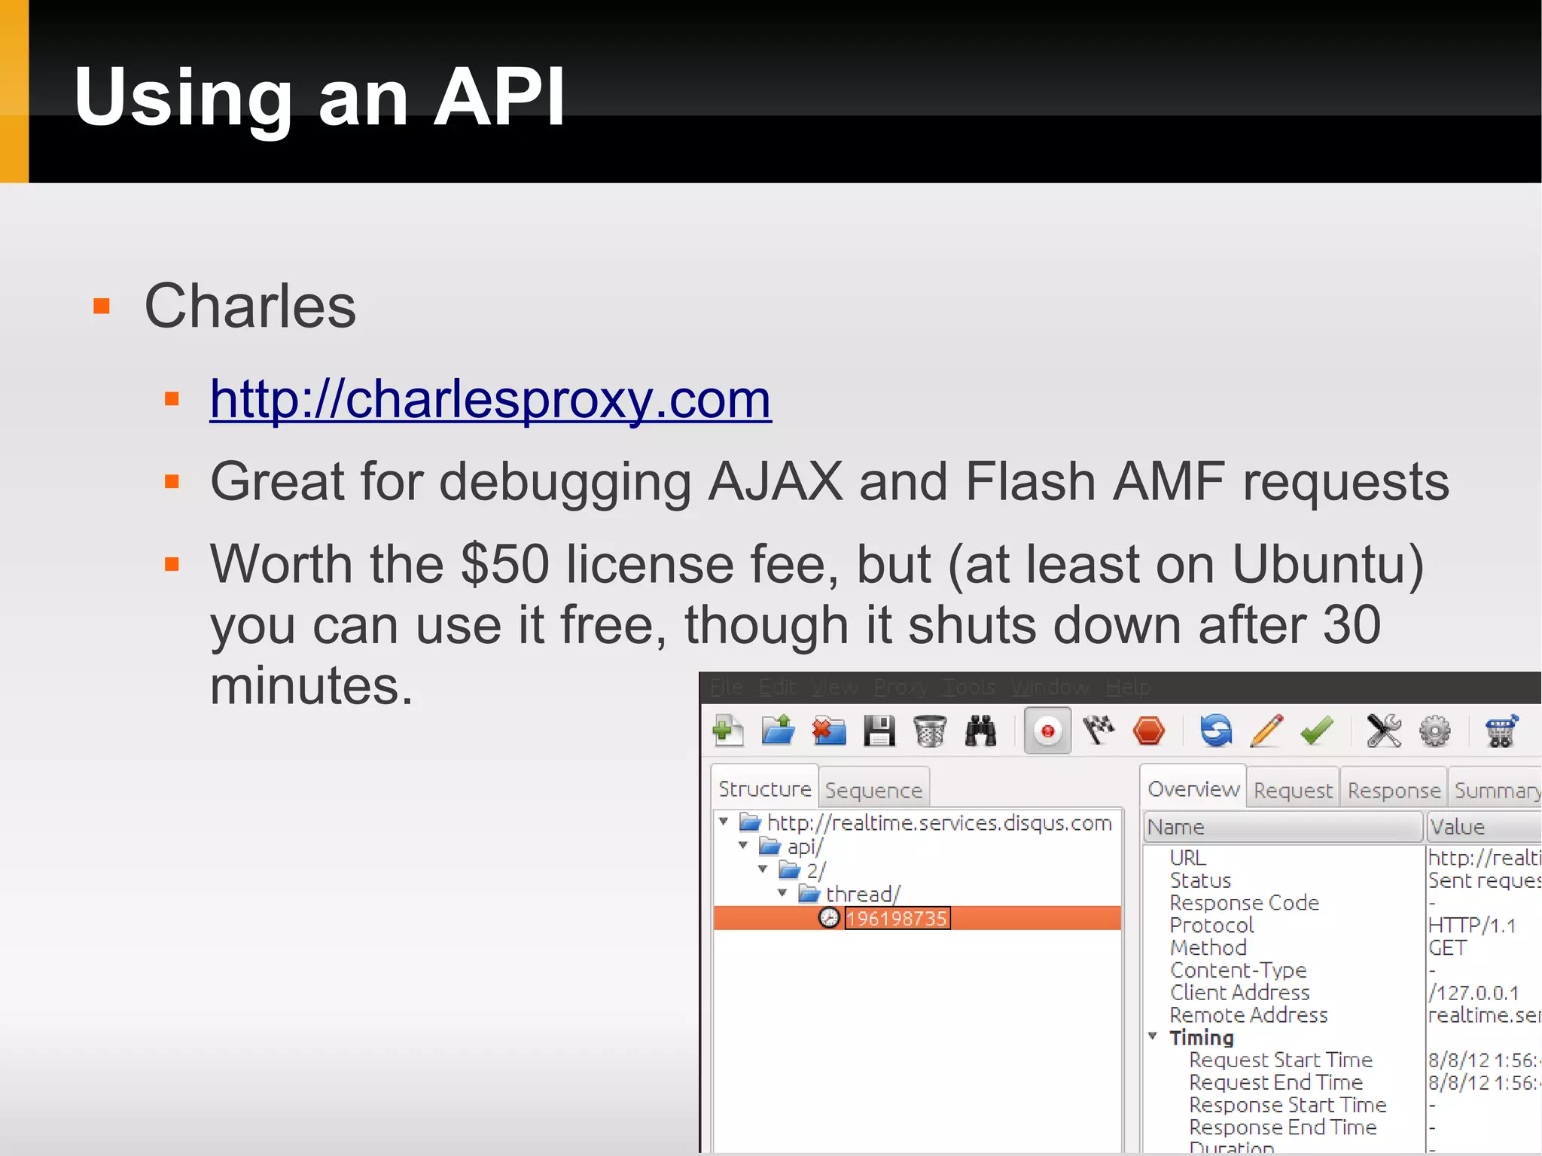Select the thread/ folder label
Screen dimensions: 1542x1156
tap(863, 894)
